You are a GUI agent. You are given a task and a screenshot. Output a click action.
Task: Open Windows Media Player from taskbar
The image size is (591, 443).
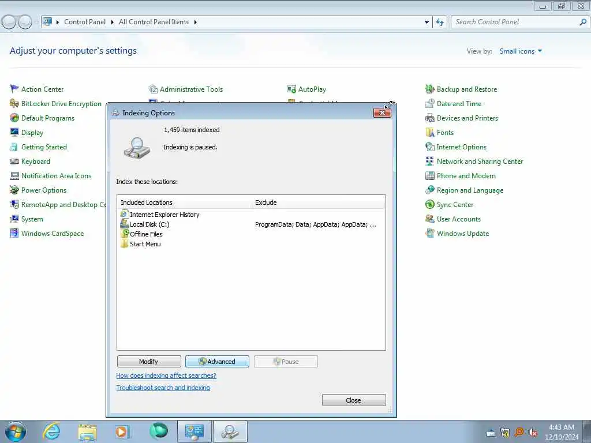[122, 431]
